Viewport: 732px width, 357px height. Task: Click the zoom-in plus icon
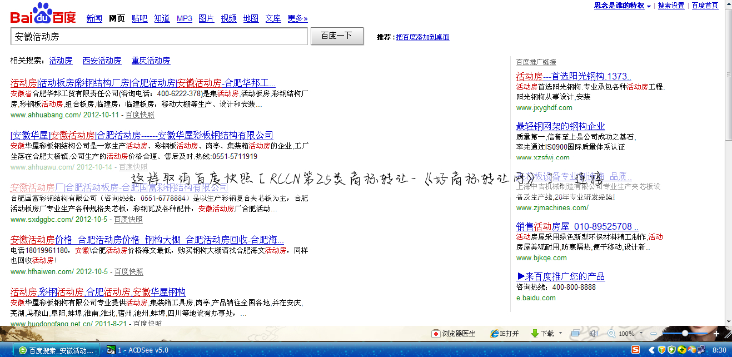coord(717,334)
